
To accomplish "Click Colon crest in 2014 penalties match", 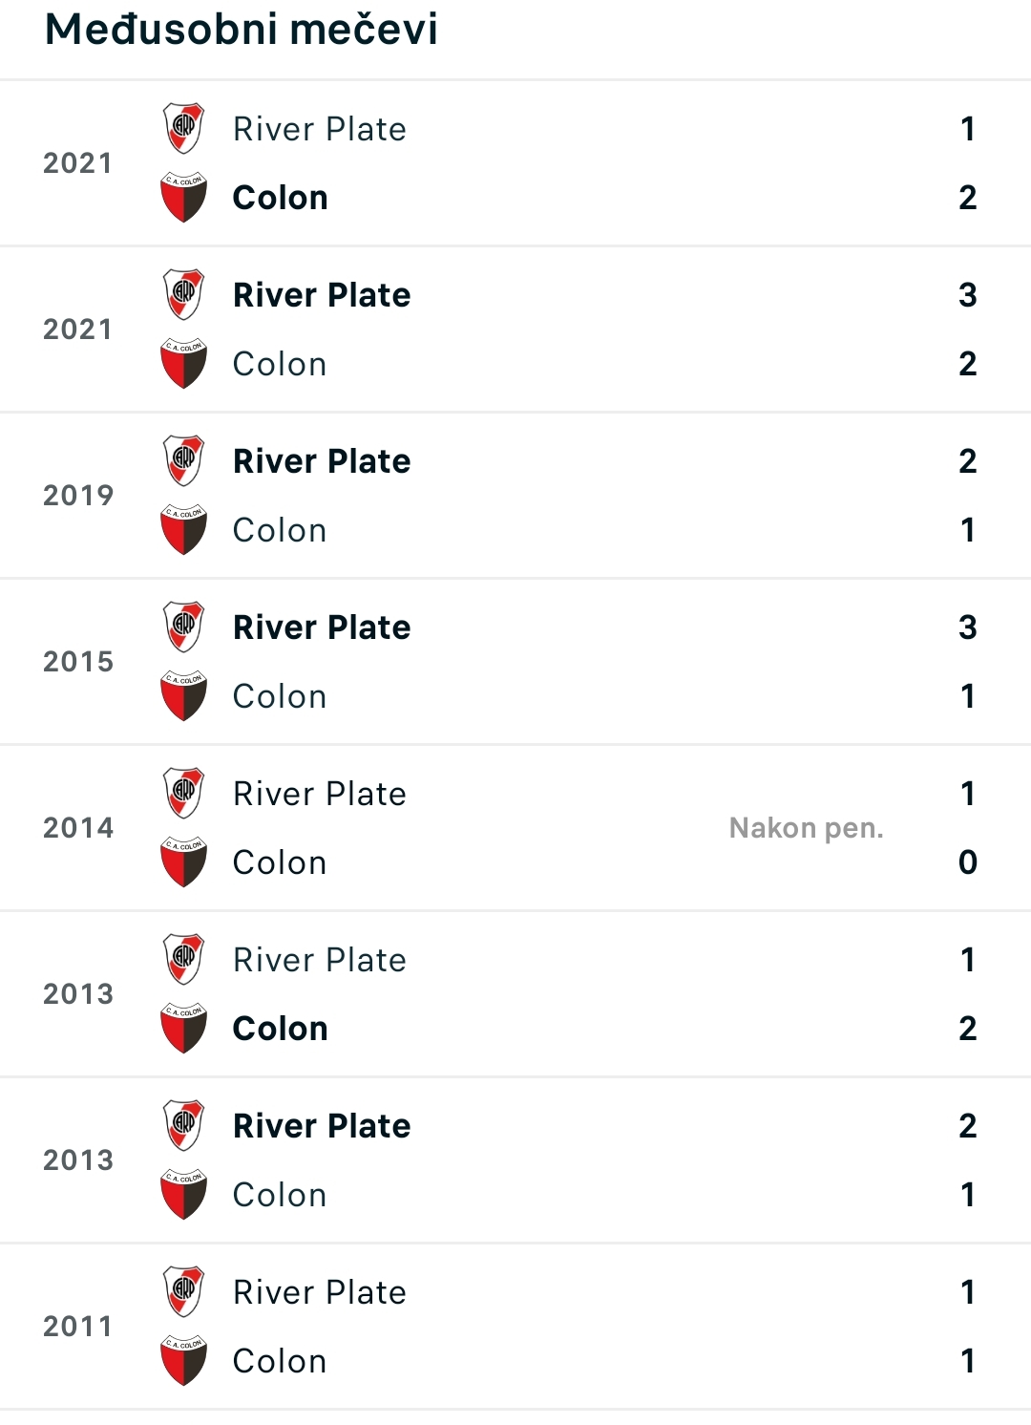I will pyautogui.click(x=183, y=862).
